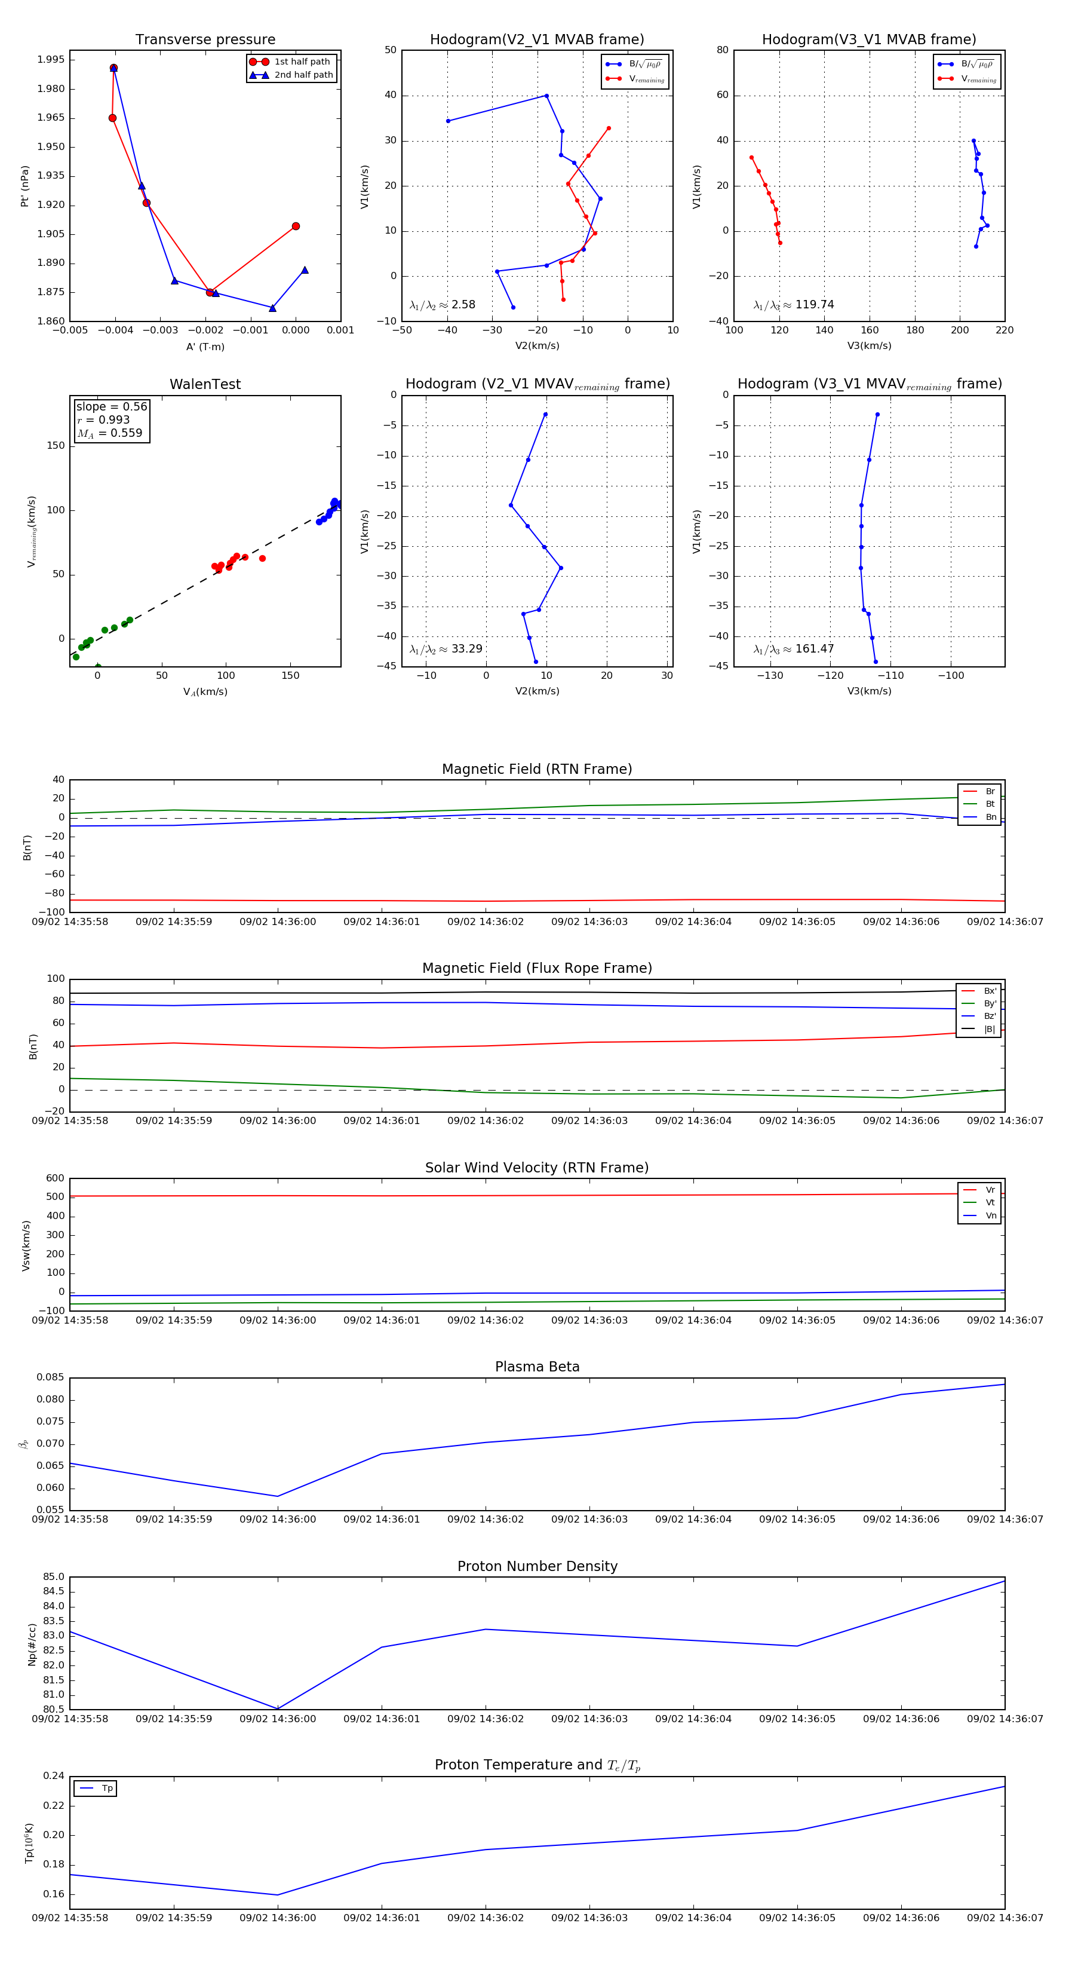Viewport: 1075px width, 1972px height.
Task: Click the 'Vt' legend label
Action: point(990,1203)
